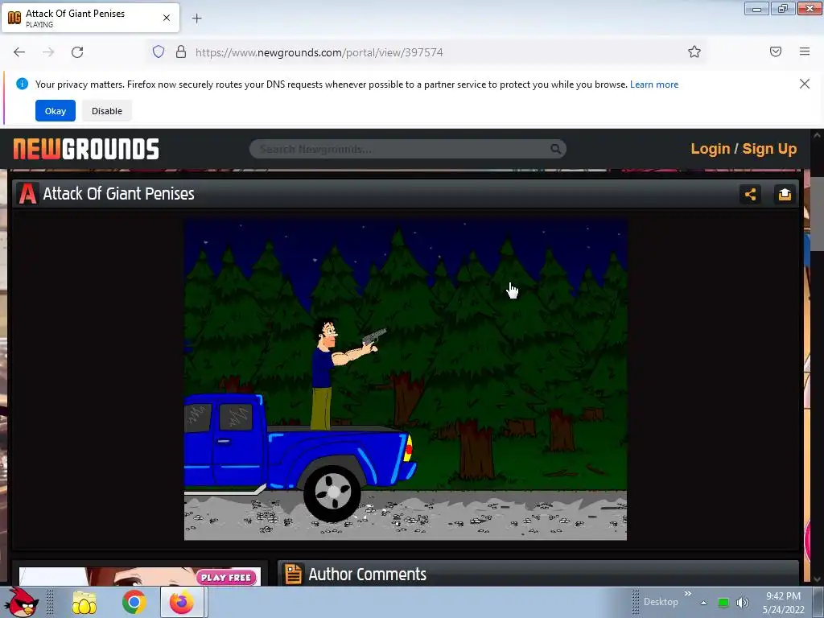Save page to Pocket
Image resolution: width=824 pixels, height=618 pixels.
pyautogui.click(x=776, y=51)
